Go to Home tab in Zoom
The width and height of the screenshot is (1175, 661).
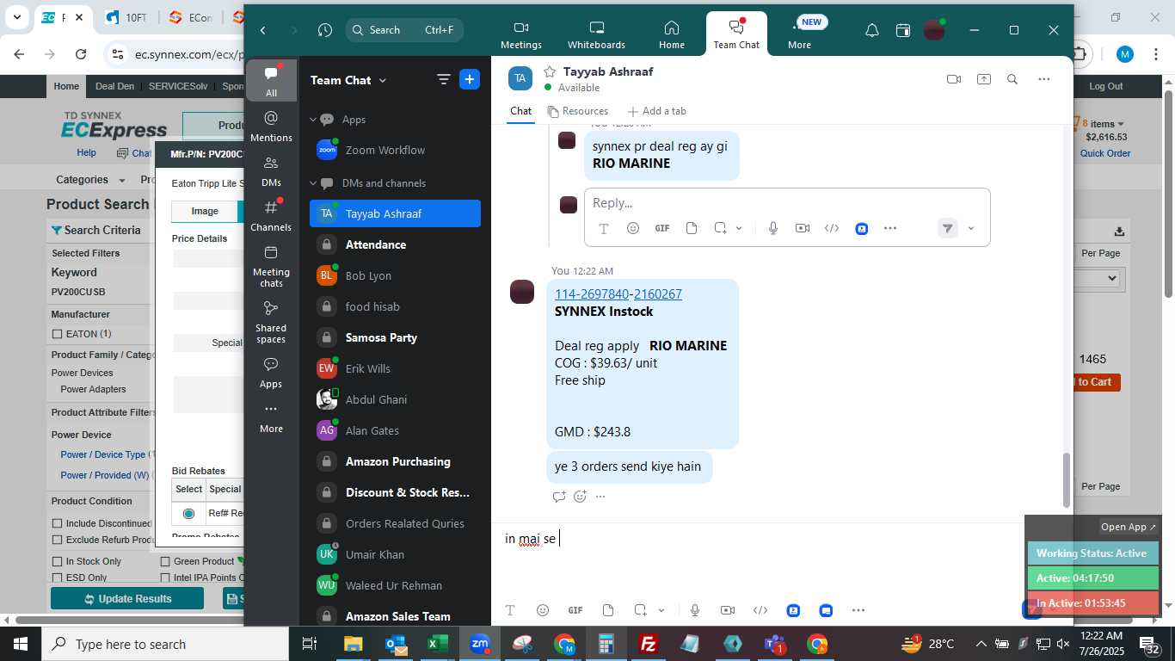pos(672,34)
